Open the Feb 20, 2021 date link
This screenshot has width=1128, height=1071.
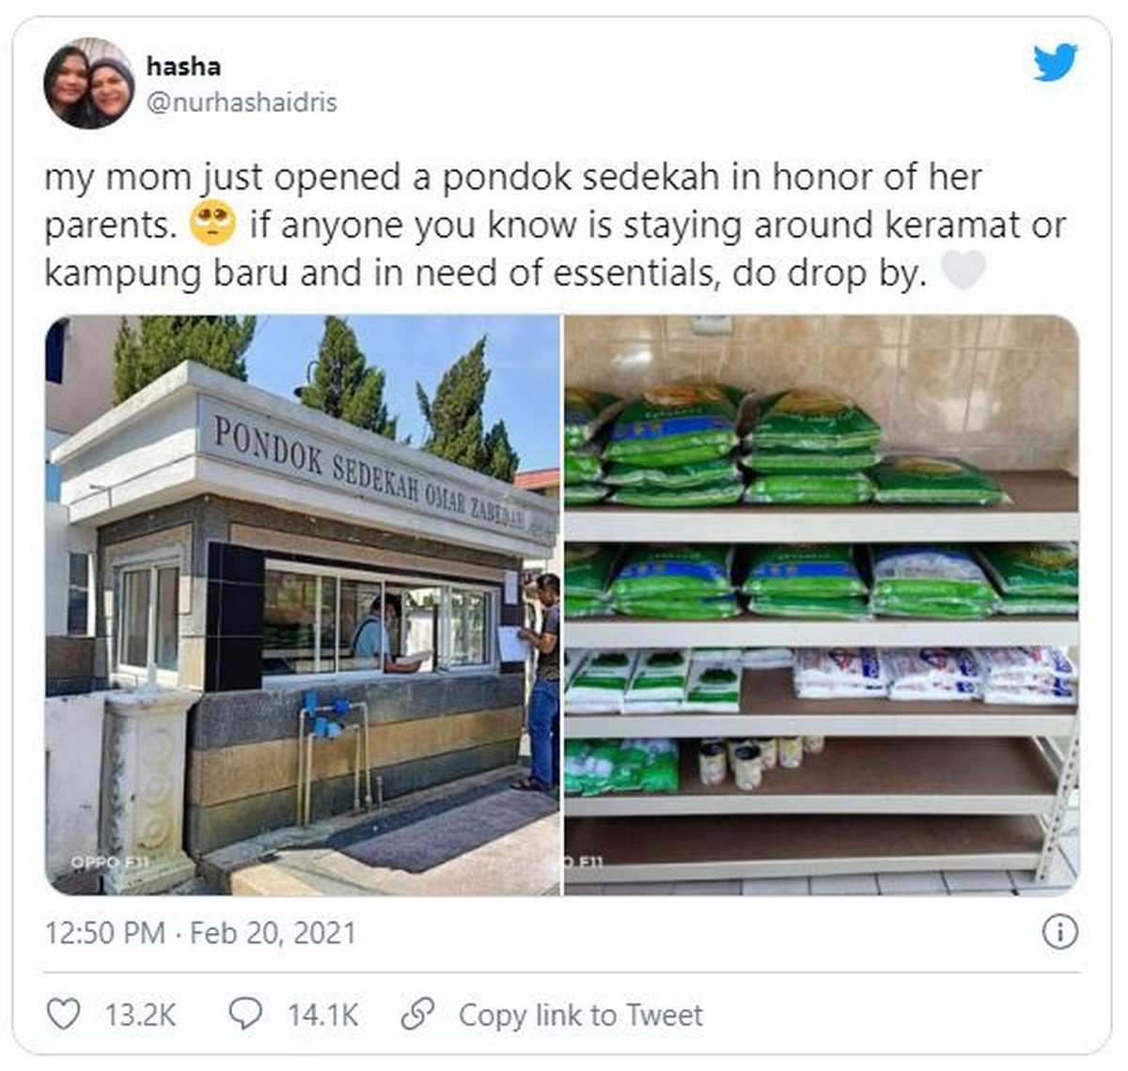[x=273, y=933]
